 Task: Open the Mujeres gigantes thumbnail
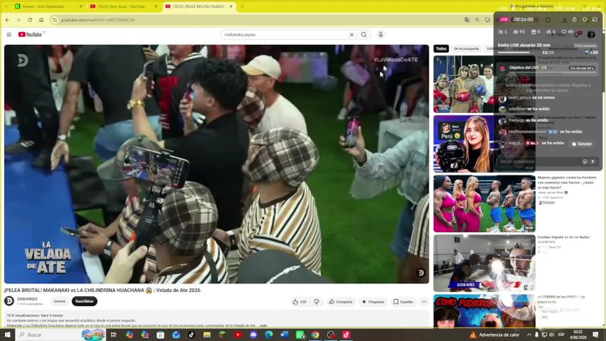point(484,204)
